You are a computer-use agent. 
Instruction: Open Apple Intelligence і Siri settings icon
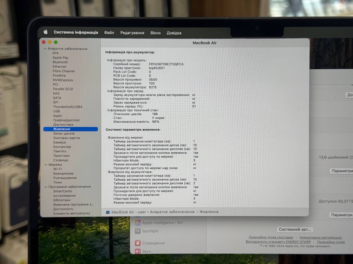pyautogui.click(x=138, y=223)
